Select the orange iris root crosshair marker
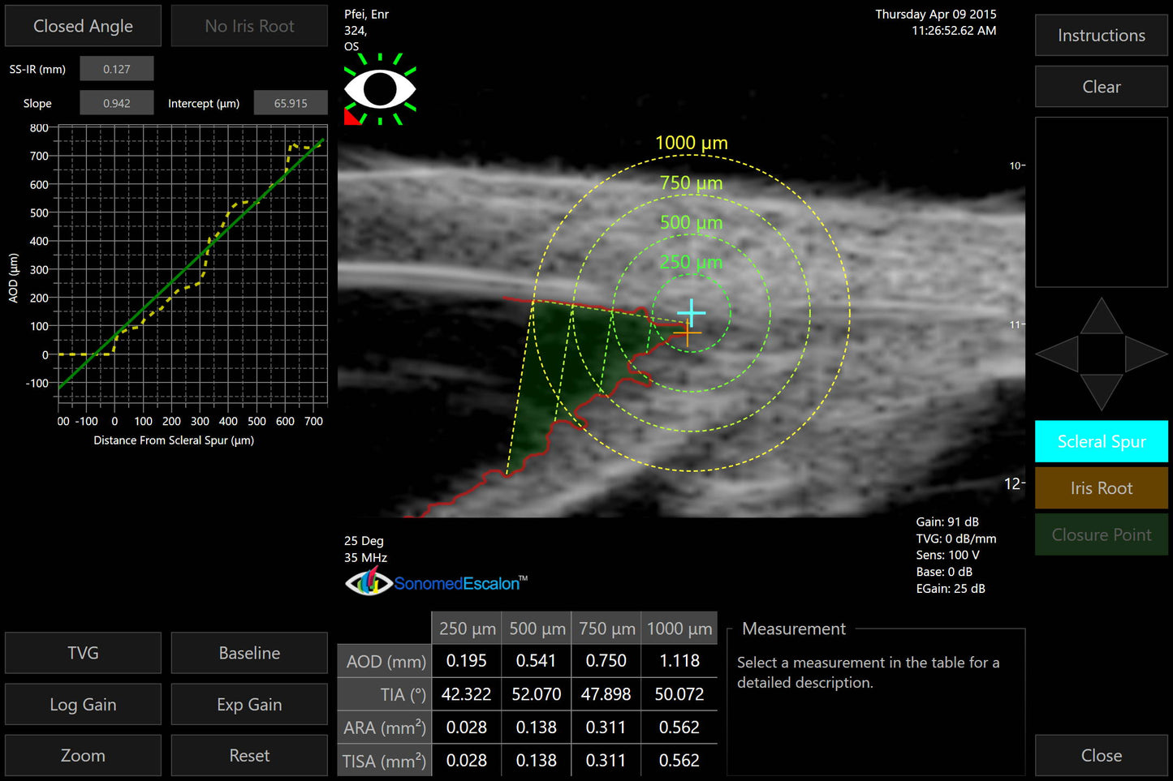This screenshot has height=781, width=1173. click(x=686, y=333)
